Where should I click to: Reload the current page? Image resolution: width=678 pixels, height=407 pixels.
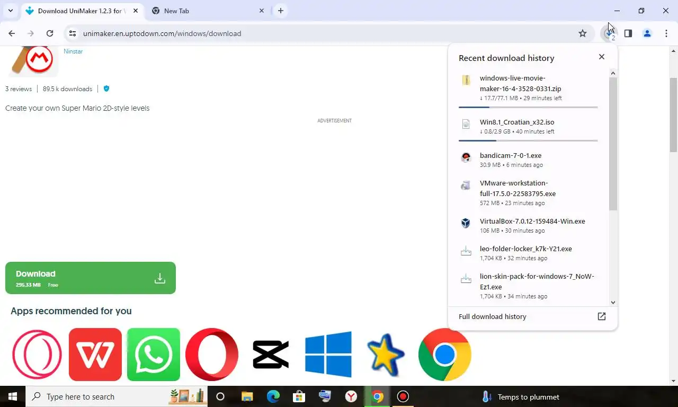point(50,33)
